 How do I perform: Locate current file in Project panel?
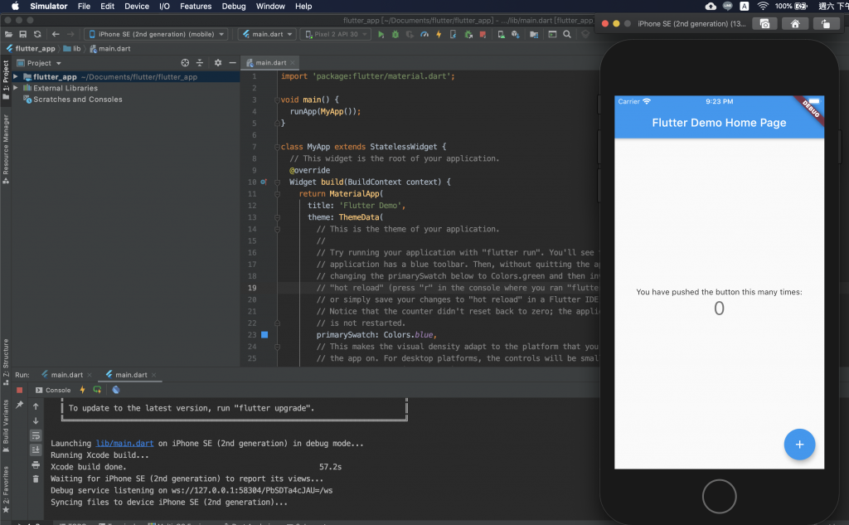click(x=185, y=63)
